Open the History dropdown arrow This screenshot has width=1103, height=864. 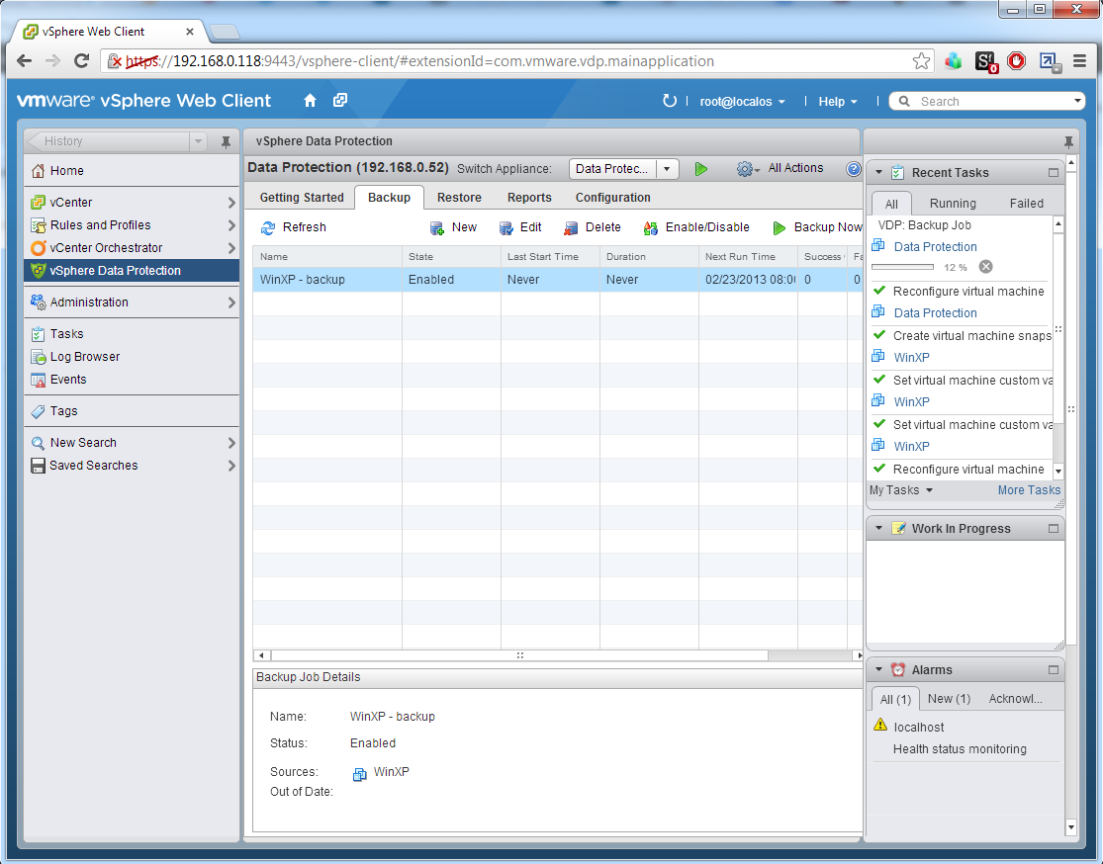(x=199, y=141)
